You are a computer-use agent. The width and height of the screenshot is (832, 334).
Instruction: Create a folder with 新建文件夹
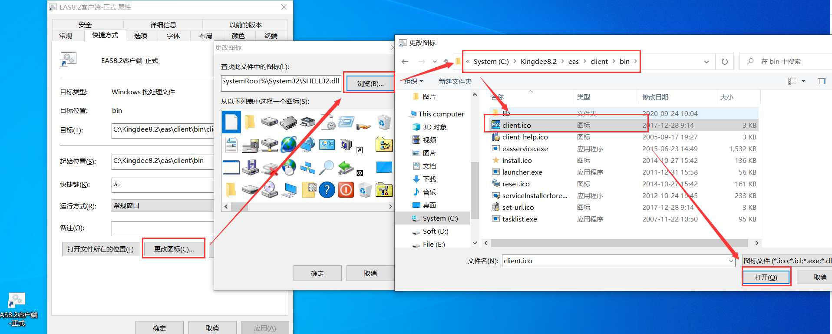tap(455, 81)
